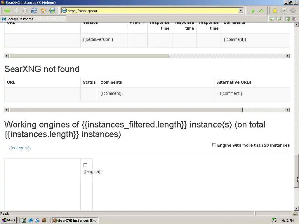Screen dimensions: 299x224
Task: Click upper table scrollbar left arrow
Action: point(7,56)
